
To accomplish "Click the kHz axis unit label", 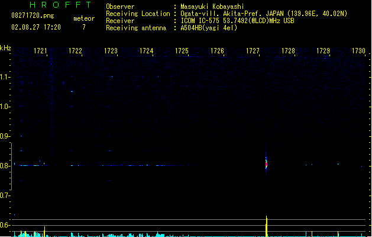I will pyautogui.click(x=5, y=48).
